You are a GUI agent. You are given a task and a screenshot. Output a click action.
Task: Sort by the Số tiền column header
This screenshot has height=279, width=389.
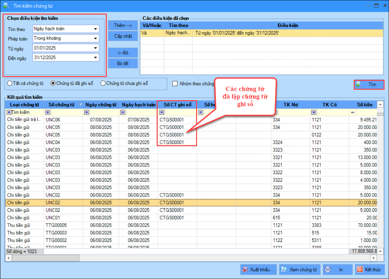pos(363,105)
